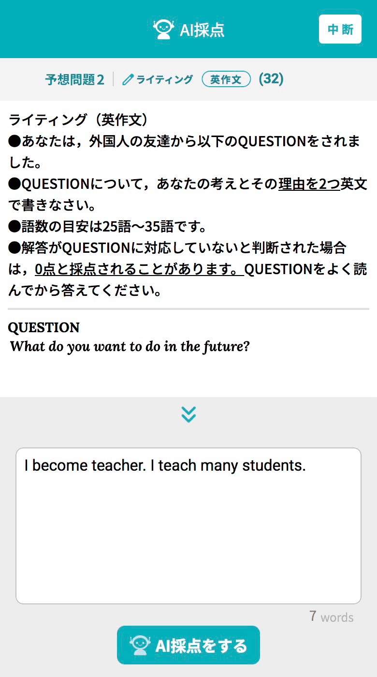Click the robot icon in the header
The height and width of the screenshot is (677, 377).
[x=163, y=30]
